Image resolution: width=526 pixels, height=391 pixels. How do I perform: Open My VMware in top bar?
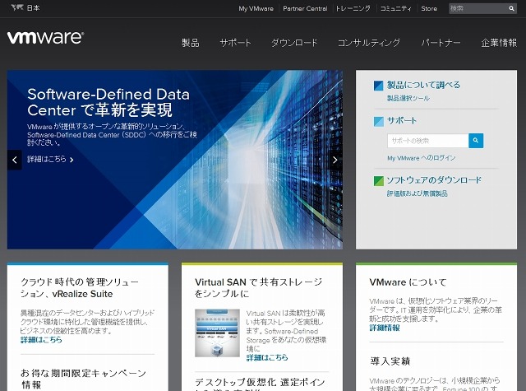pyautogui.click(x=256, y=9)
